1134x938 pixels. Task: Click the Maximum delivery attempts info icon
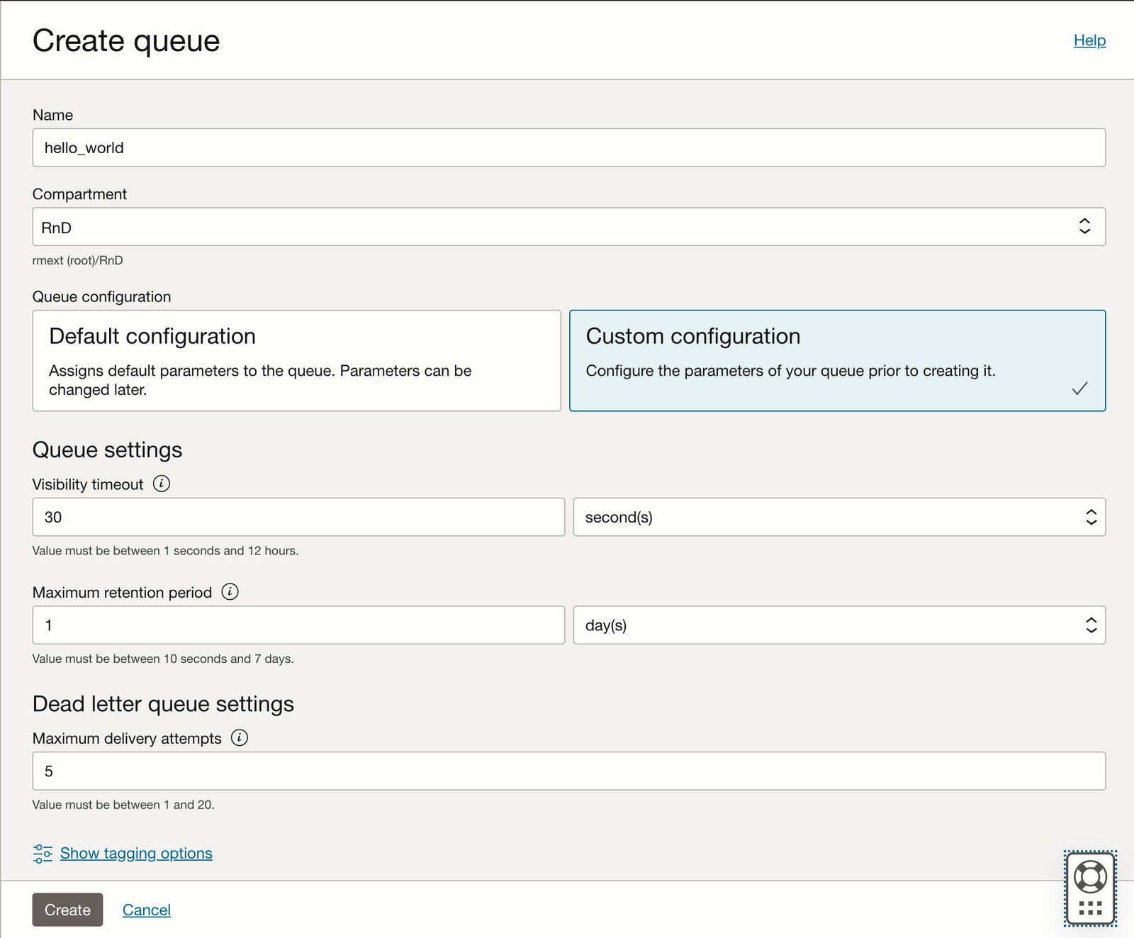pos(240,738)
